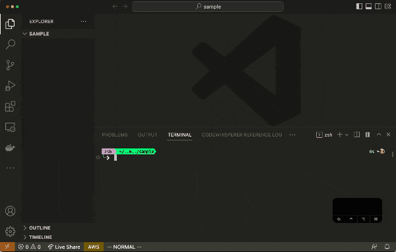Expand the OUTLINE section
Screen dimensions: 396x252
coord(58,228)
